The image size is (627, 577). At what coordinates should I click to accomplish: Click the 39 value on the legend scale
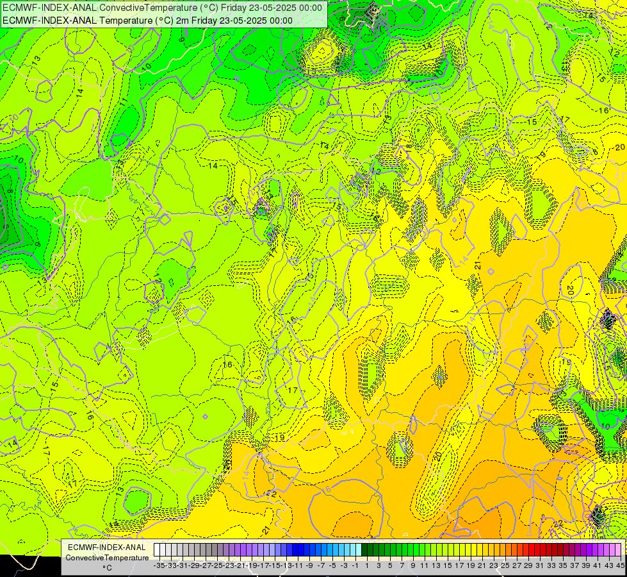click(x=586, y=565)
